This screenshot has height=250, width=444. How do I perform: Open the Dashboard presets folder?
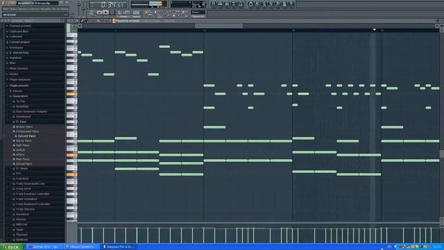[x=23, y=117]
